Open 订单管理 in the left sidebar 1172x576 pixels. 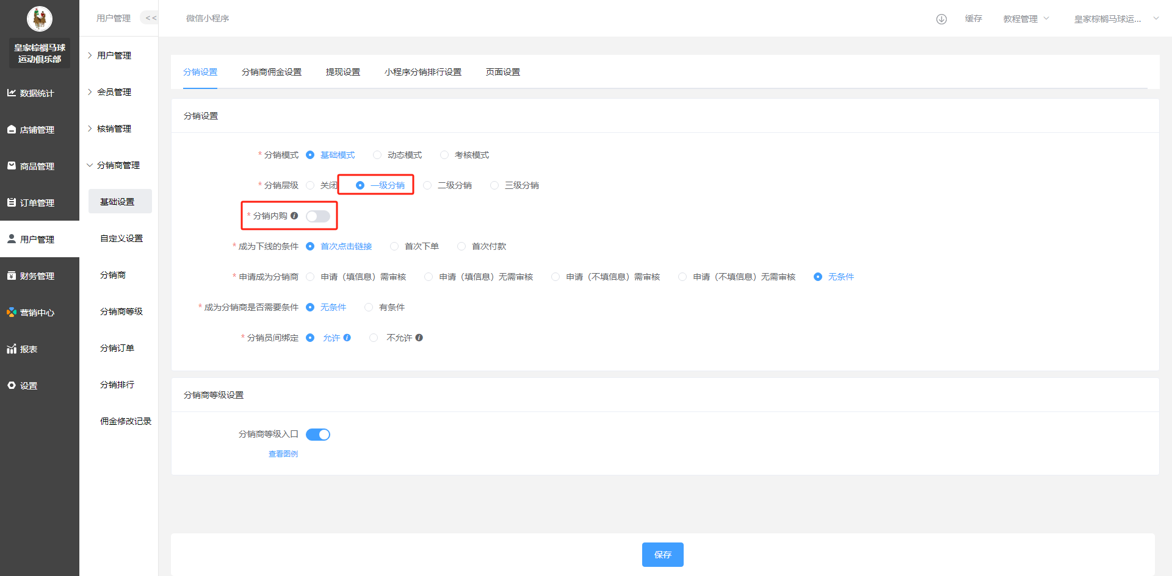(37, 203)
